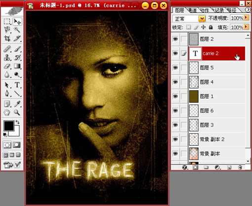Screen dimensions: 252x206
Task: Toggle visibility of 图层 1 layer
Action: click(x=175, y=96)
